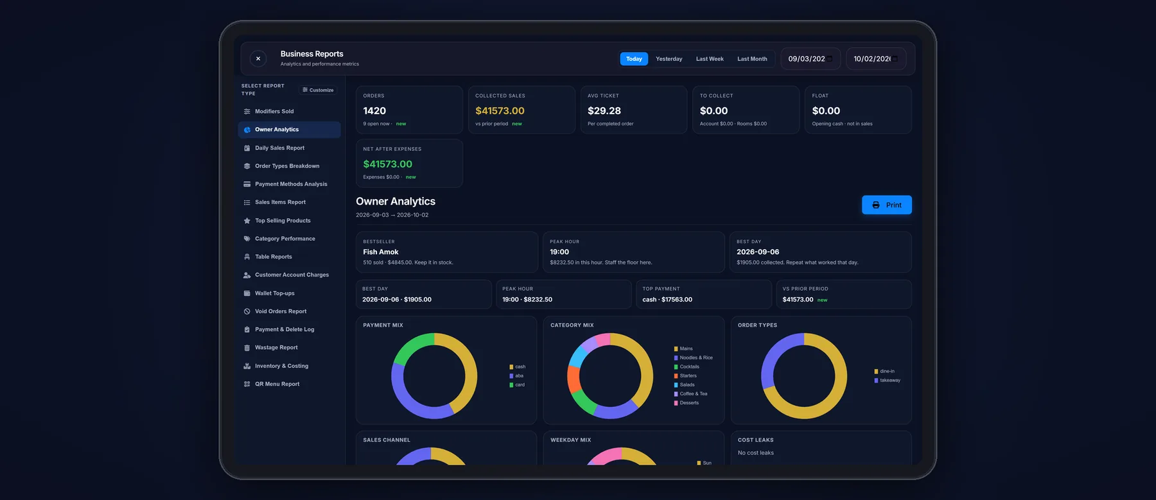
Task: Click the Payment Mix donut chart
Action: point(434,376)
